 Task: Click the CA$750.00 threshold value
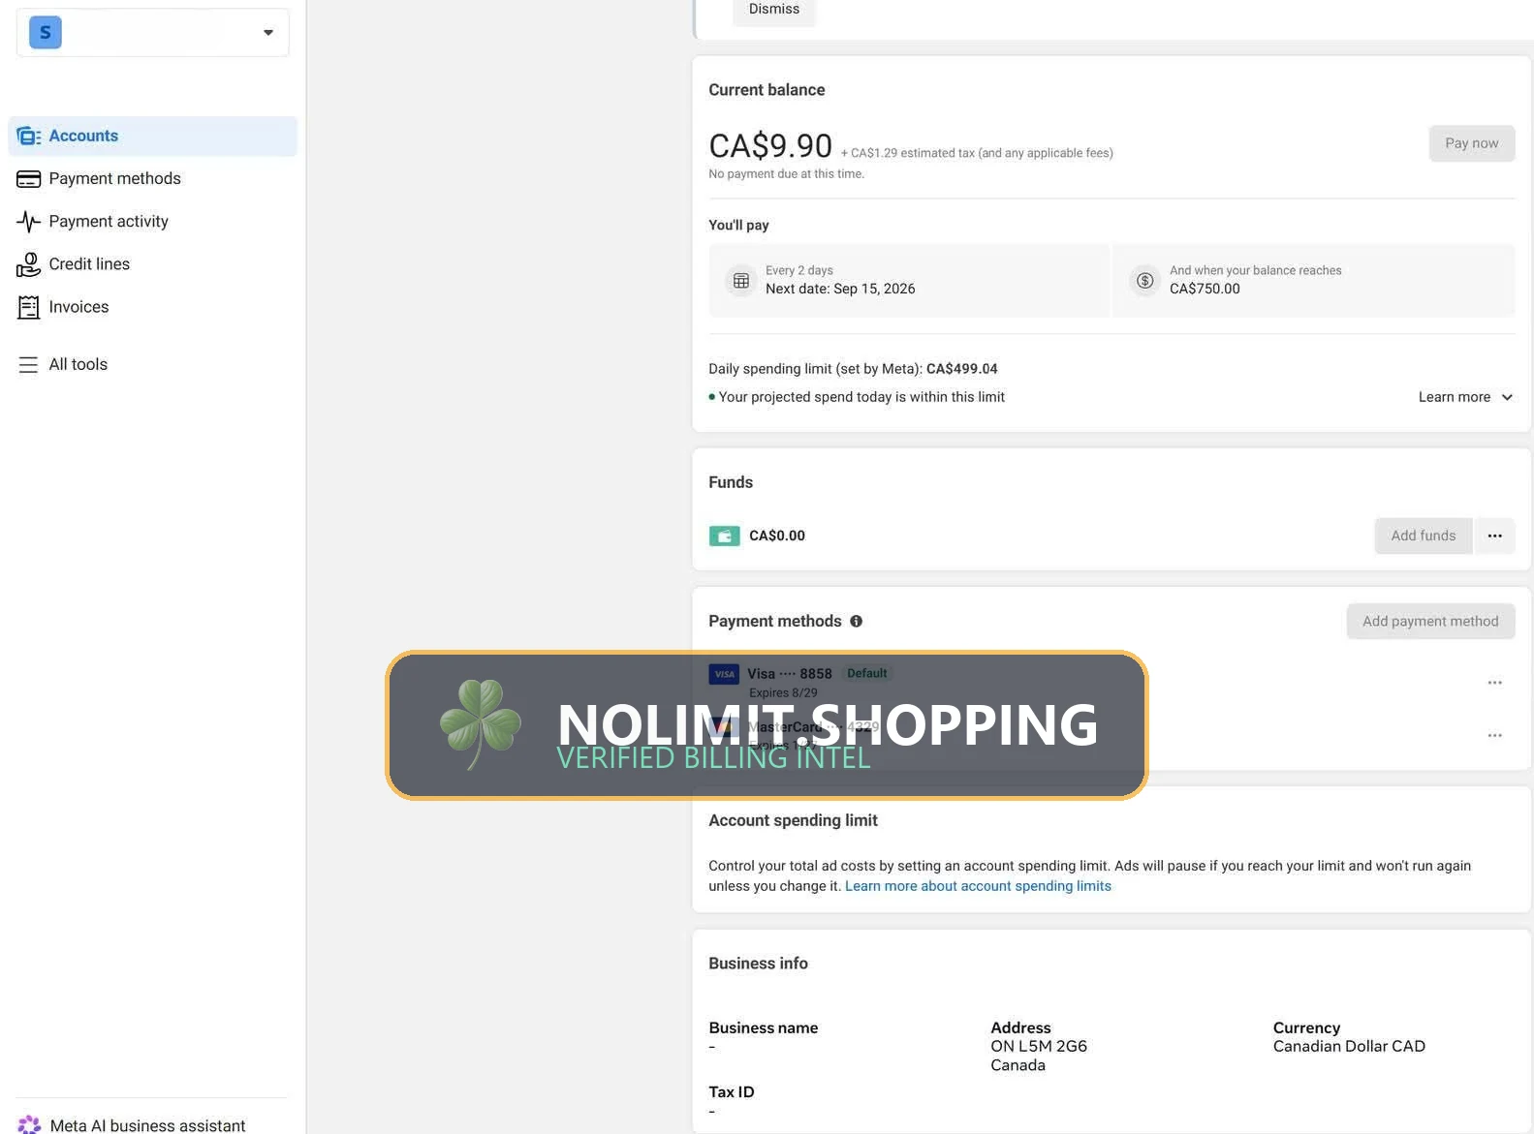click(1205, 289)
